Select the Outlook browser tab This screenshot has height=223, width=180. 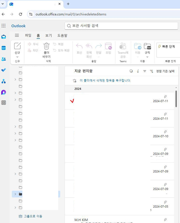(35, 4)
